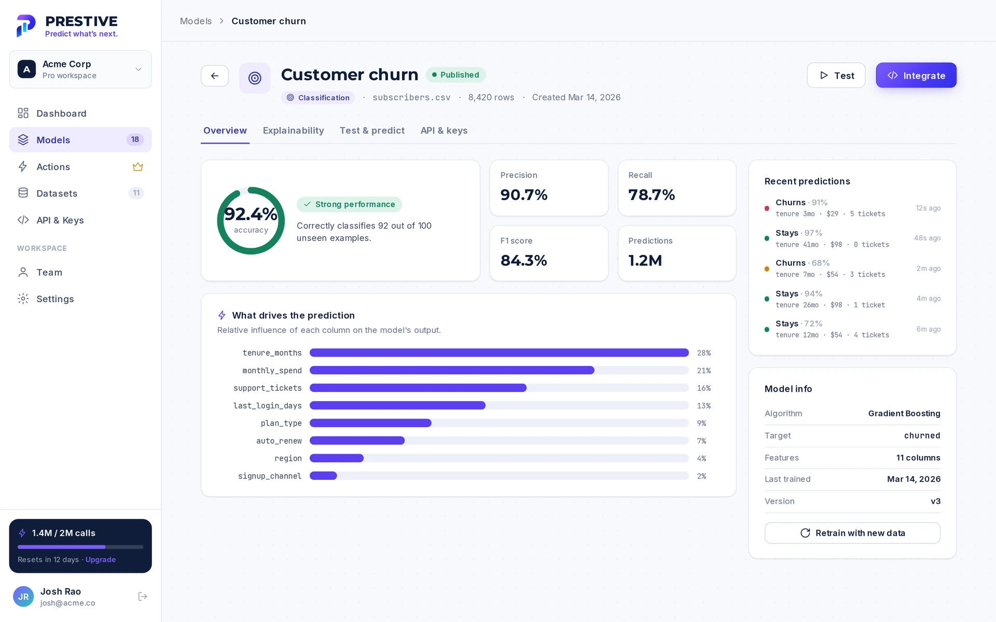The width and height of the screenshot is (996, 622).
Task: Click the Datasets database icon
Action: pos(23,193)
